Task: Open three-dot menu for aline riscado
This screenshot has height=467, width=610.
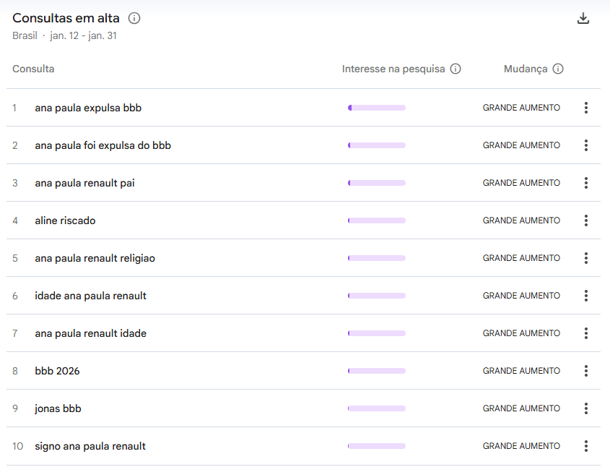Action: [586, 220]
